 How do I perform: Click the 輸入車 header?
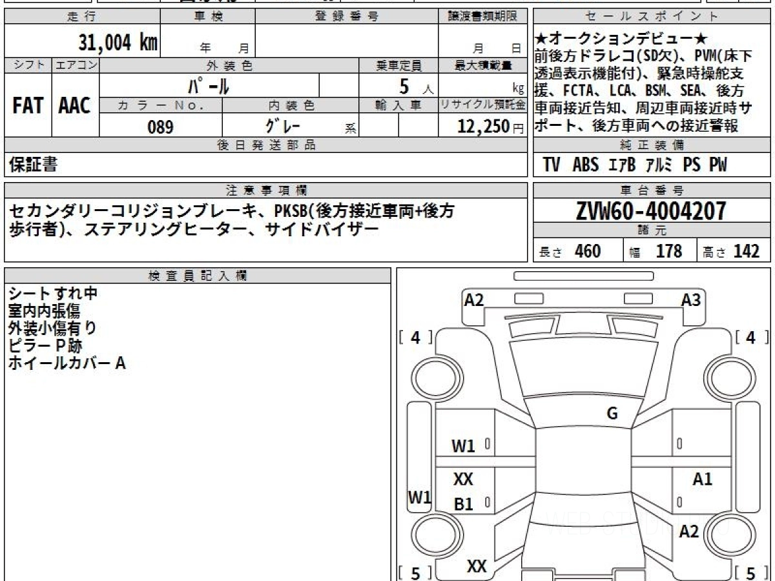pos(399,105)
